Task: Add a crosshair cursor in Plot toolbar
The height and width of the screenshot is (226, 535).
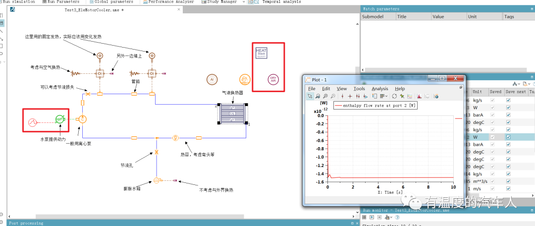Action: click(350, 96)
